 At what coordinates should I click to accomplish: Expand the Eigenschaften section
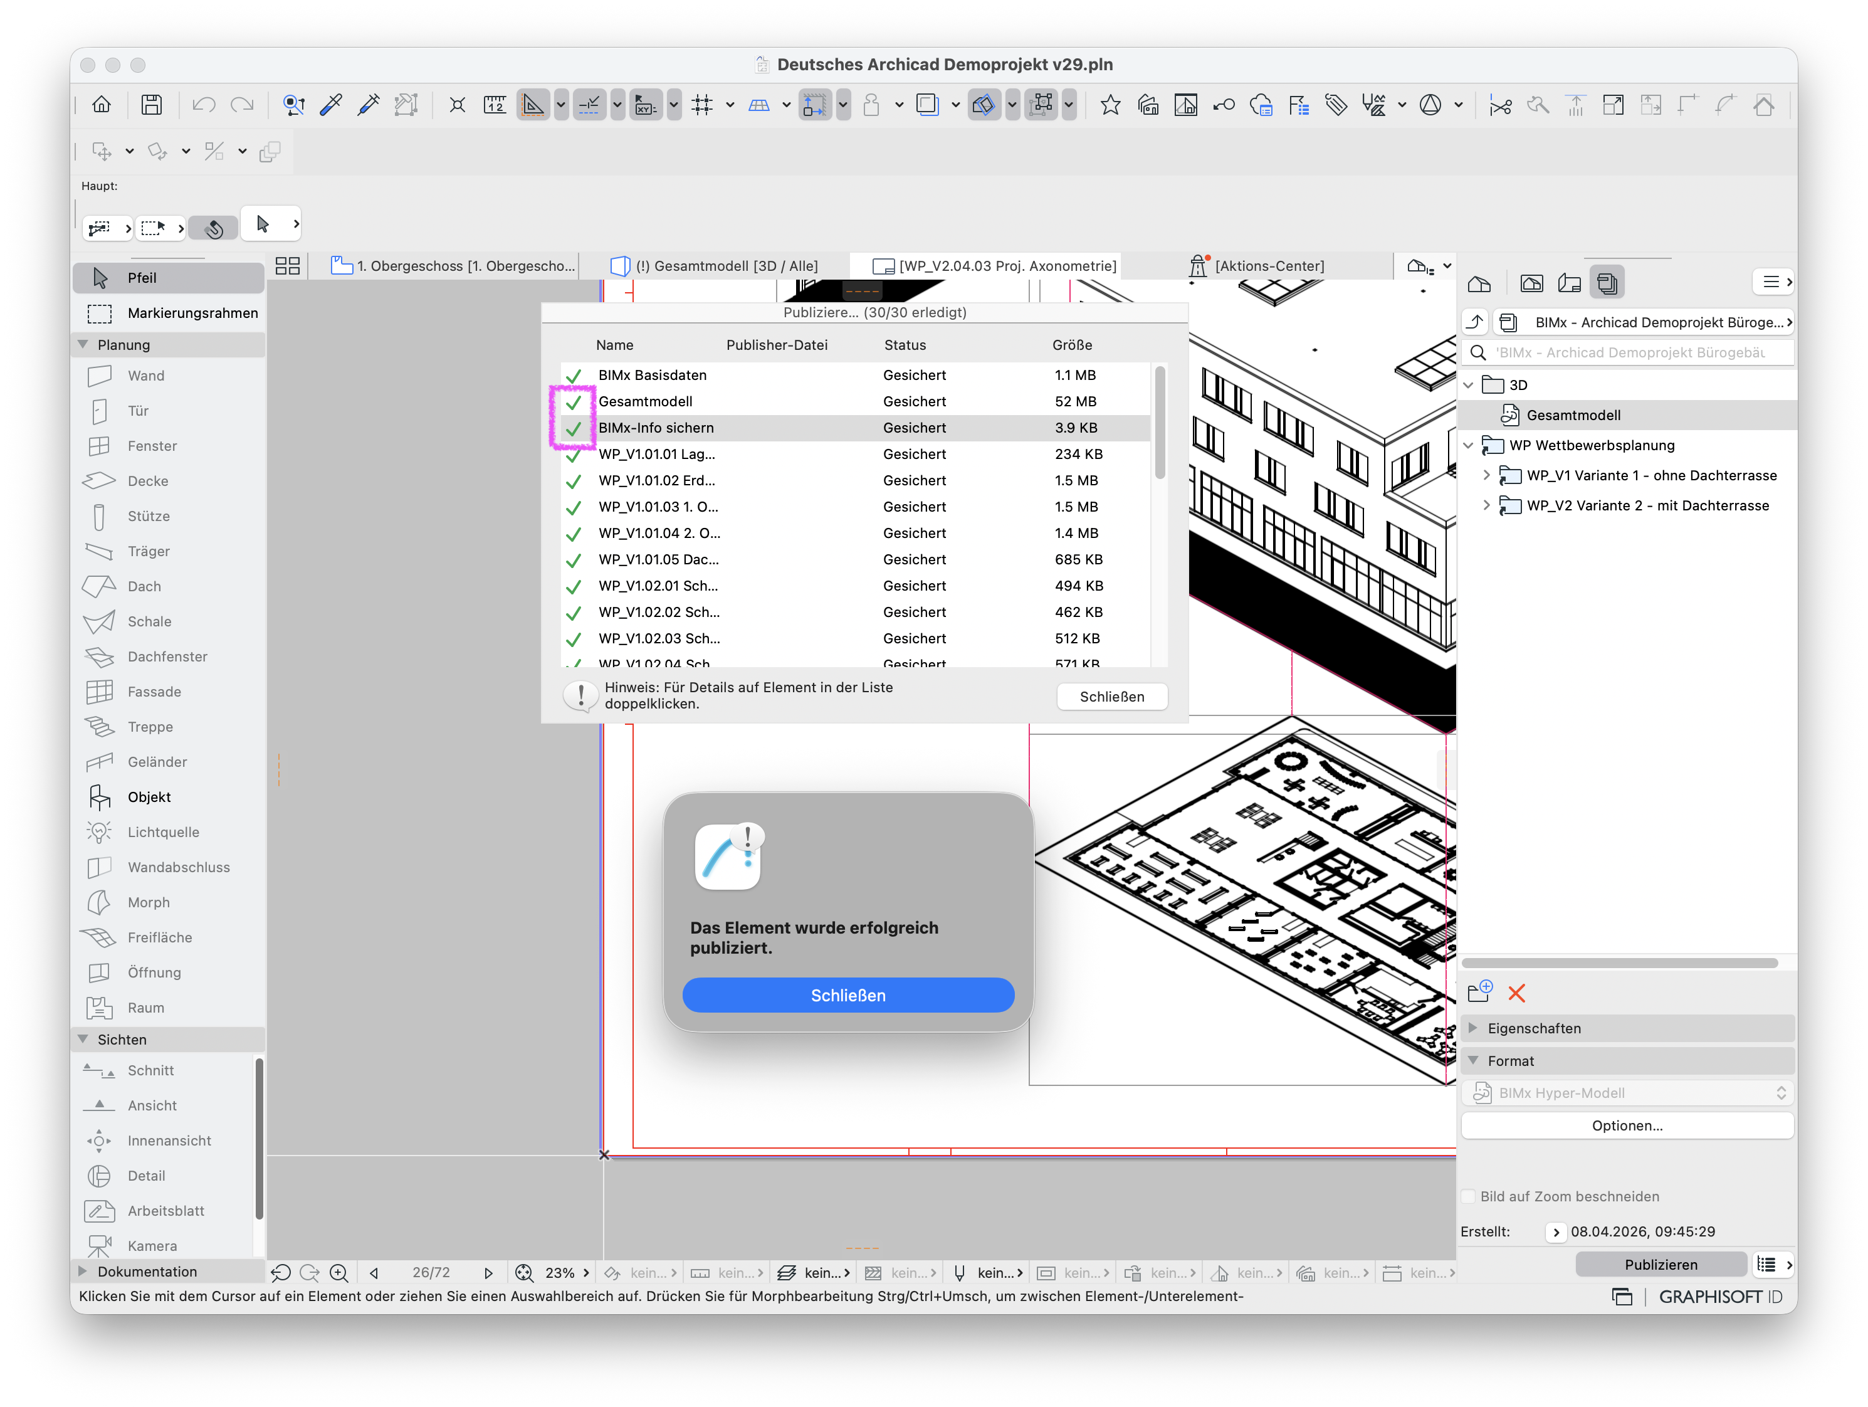click(x=1474, y=1028)
